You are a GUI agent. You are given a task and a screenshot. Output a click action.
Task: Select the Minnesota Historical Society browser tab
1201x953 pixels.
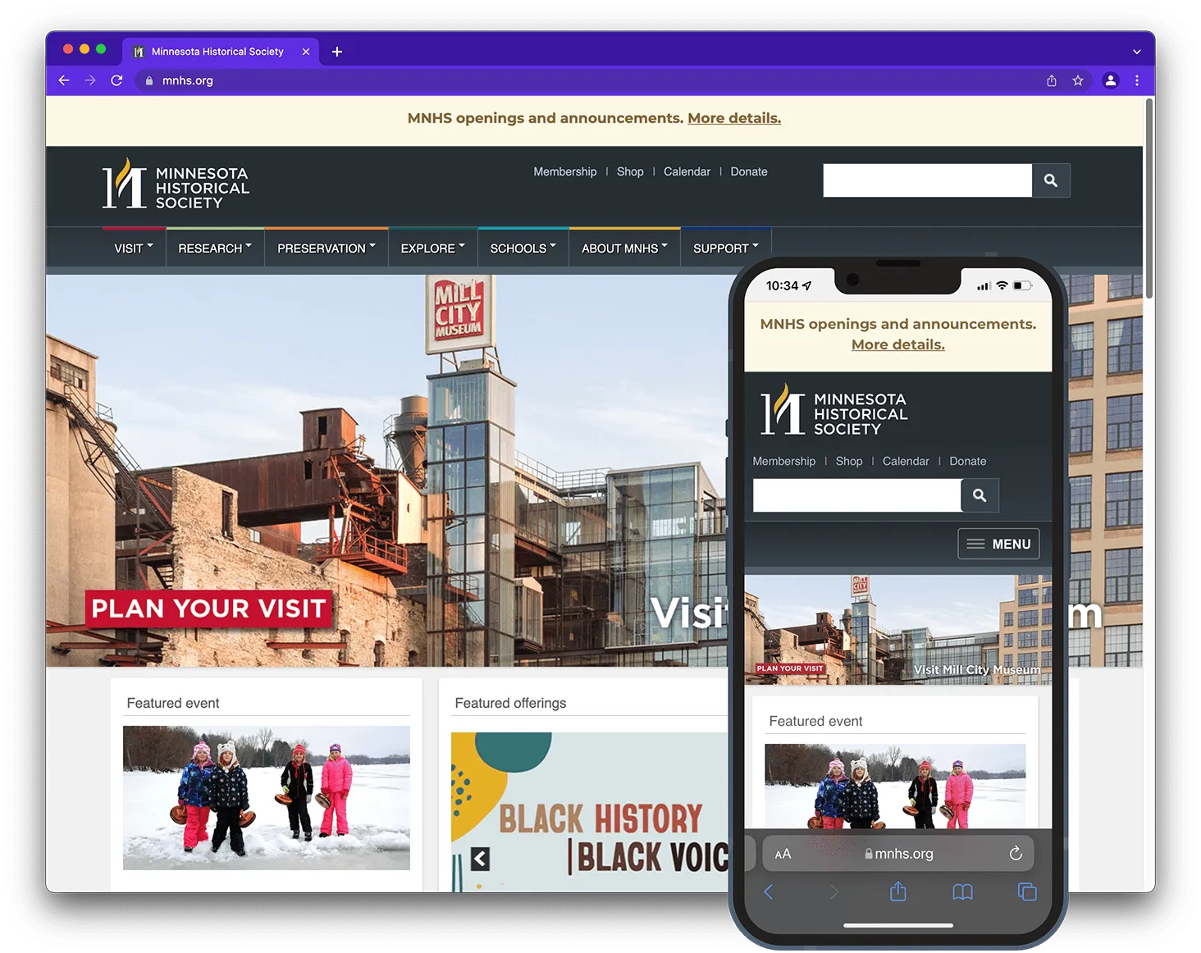click(x=221, y=52)
